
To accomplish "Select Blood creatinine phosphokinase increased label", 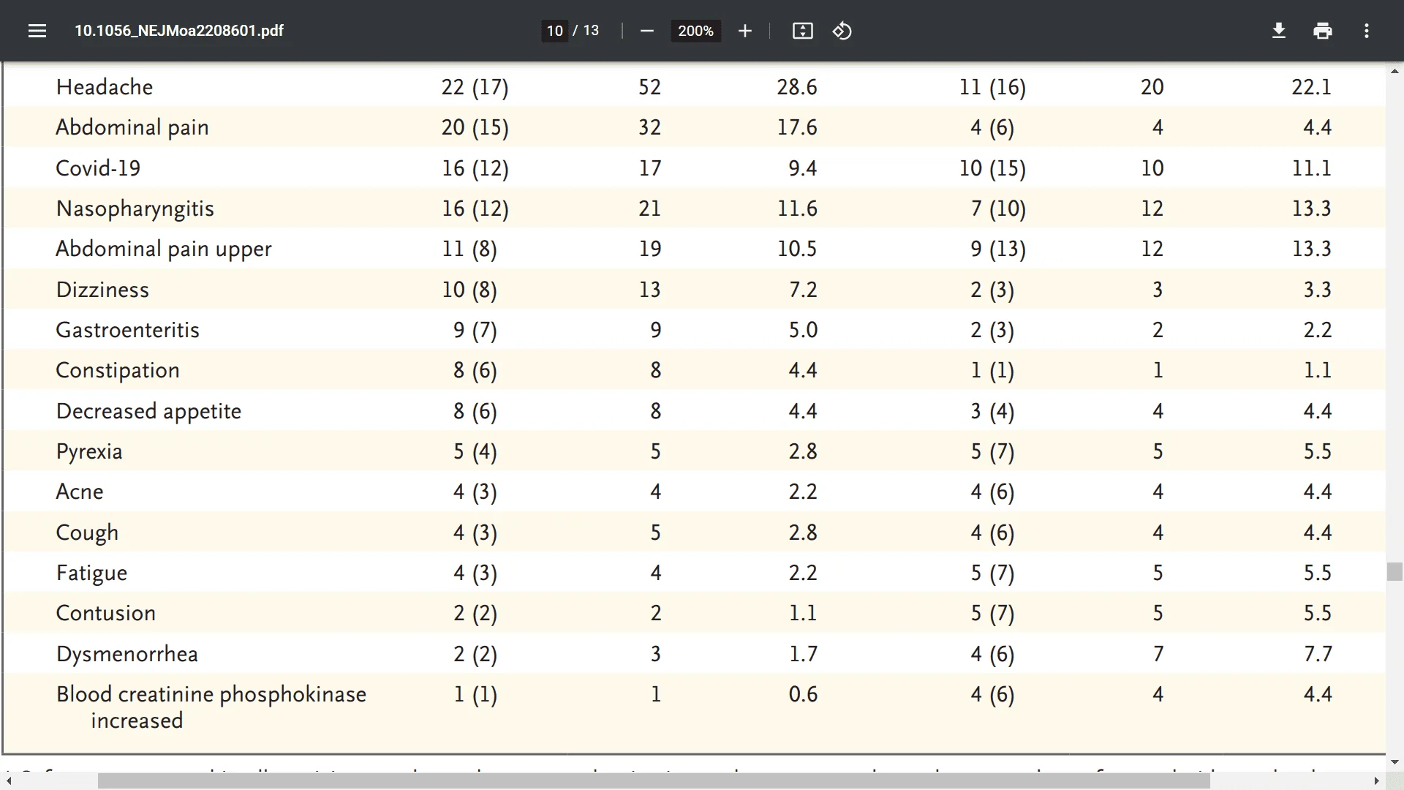I will point(211,707).
